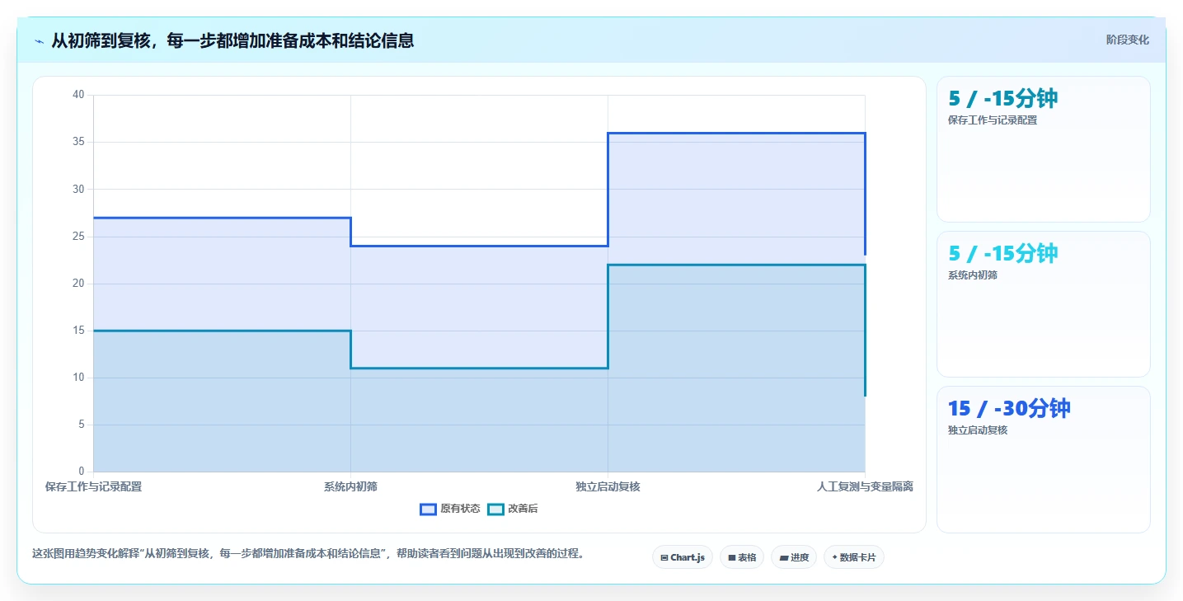1183x601 pixels.
Task: Click x-axis label 独立启动复核
Action: [x=608, y=487]
